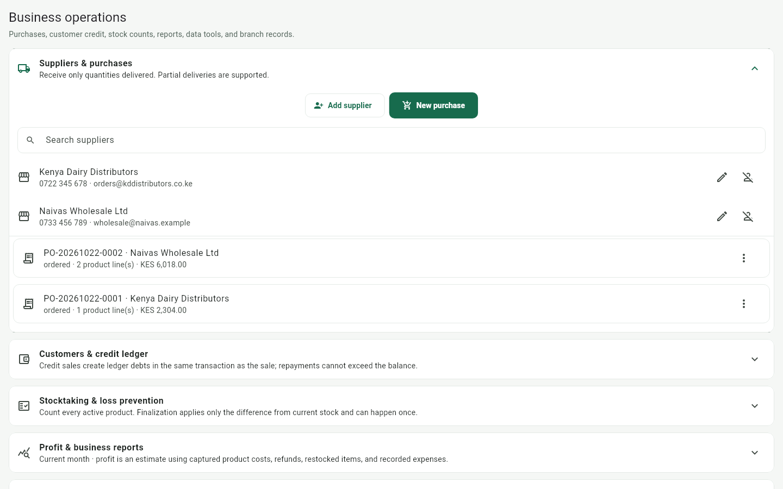Open more options for PO-20261022-0001
Image resolution: width=783 pixels, height=489 pixels.
click(x=744, y=304)
